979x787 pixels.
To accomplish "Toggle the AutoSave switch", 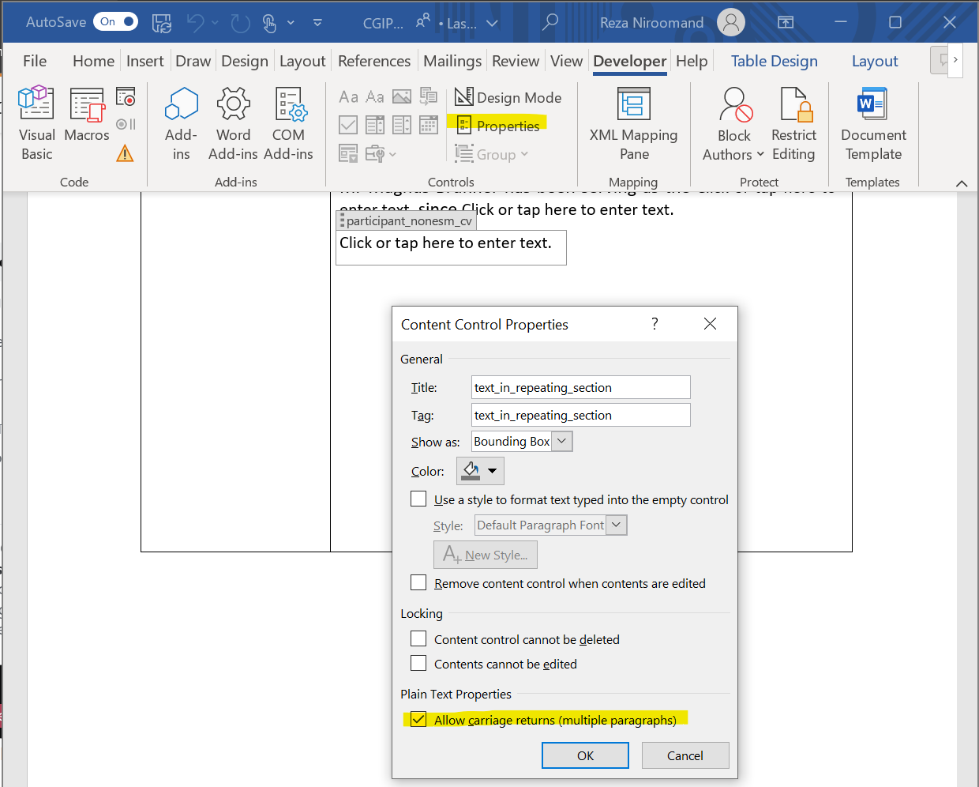I will 115,22.
